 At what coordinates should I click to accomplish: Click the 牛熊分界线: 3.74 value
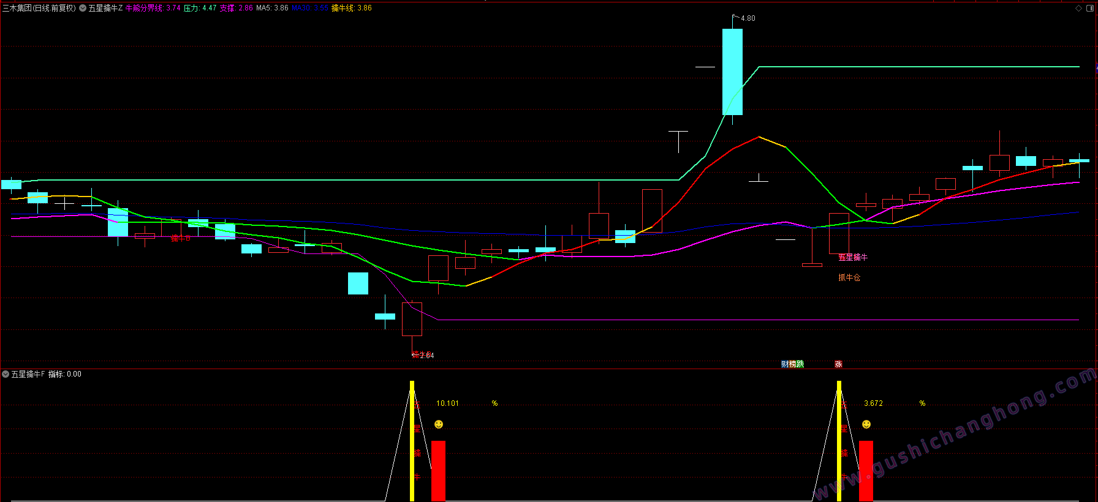(153, 8)
